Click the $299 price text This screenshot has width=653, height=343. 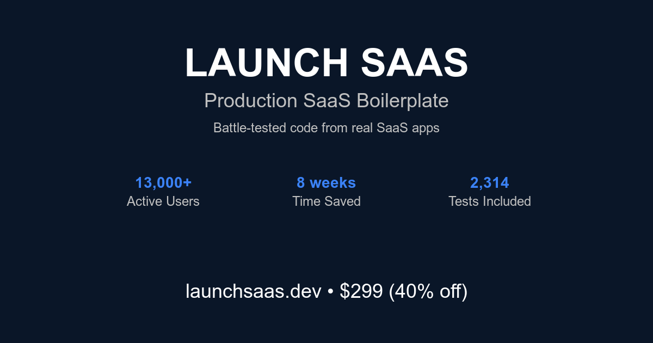[x=361, y=292]
